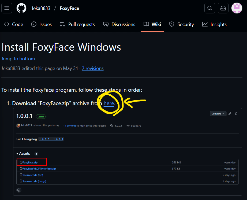247x200 pixels.
Task: Edit the release using the pencil icon
Action: (x=230, y=114)
